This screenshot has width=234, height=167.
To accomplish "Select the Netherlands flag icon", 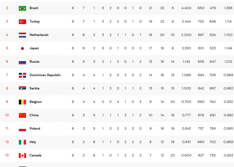I will click(22, 35).
